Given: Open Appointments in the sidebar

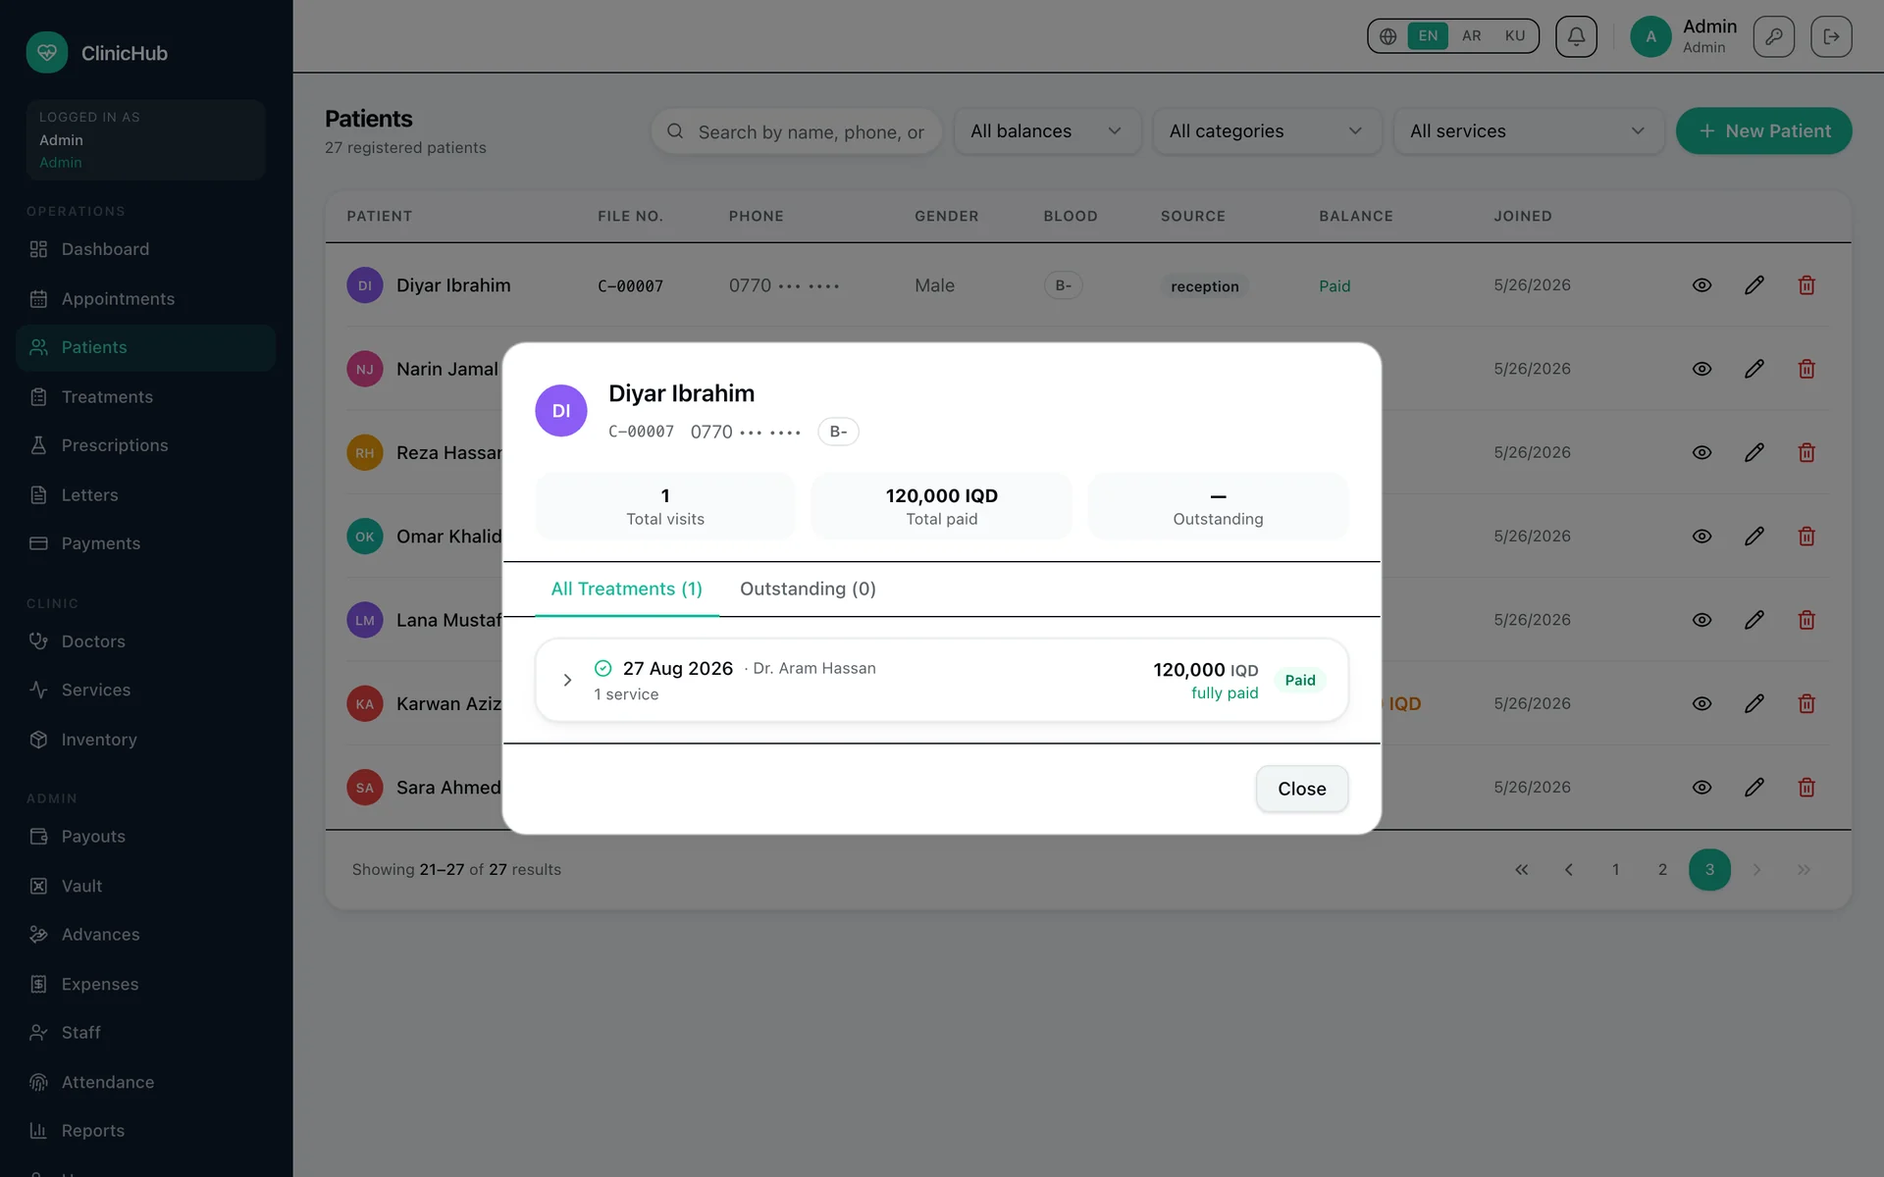Looking at the screenshot, I should click(x=145, y=299).
